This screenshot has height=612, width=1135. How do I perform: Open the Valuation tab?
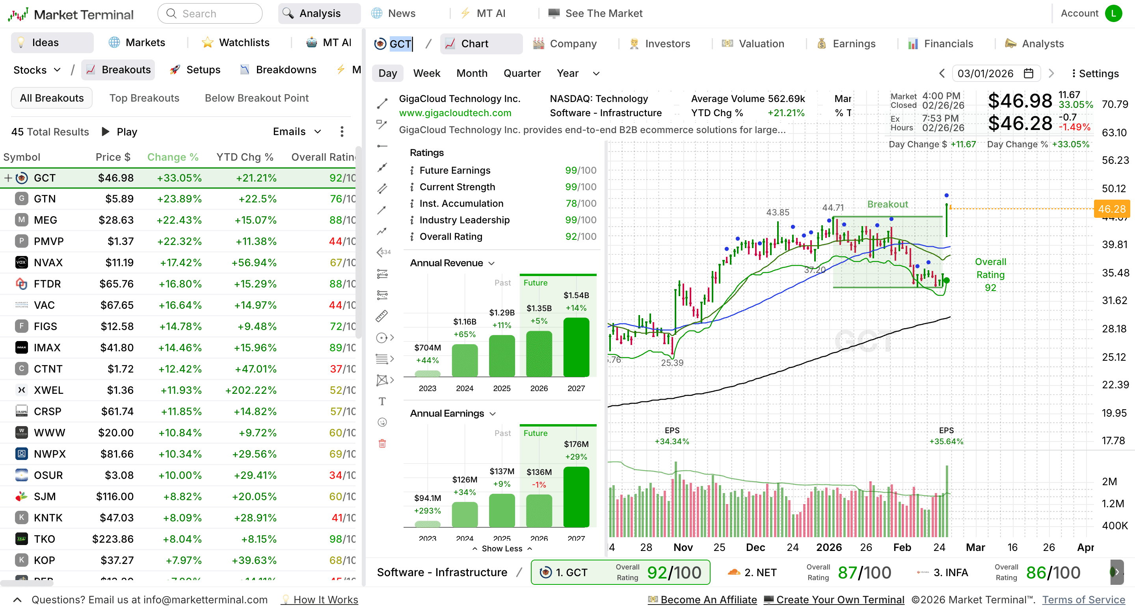tap(753, 44)
